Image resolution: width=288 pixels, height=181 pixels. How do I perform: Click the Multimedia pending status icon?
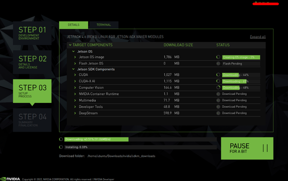click(x=218, y=100)
